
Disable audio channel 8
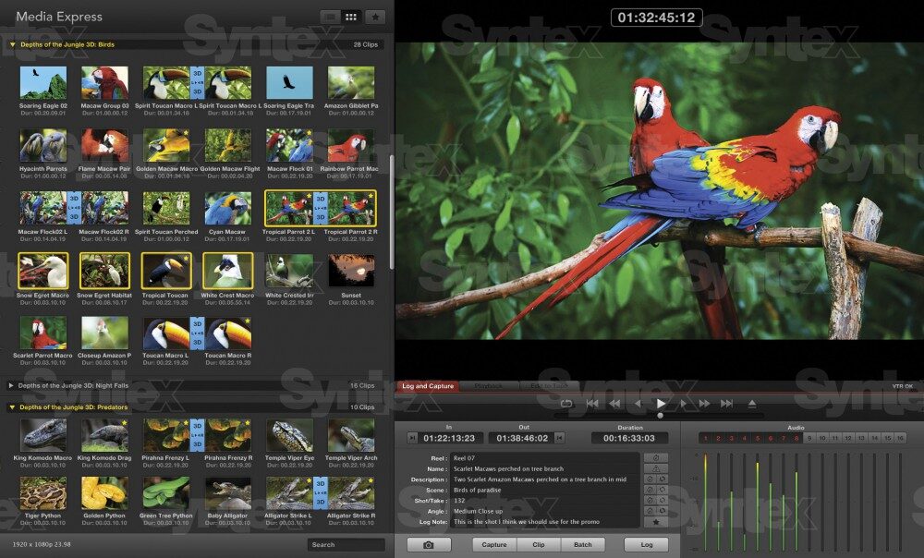tap(796, 436)
